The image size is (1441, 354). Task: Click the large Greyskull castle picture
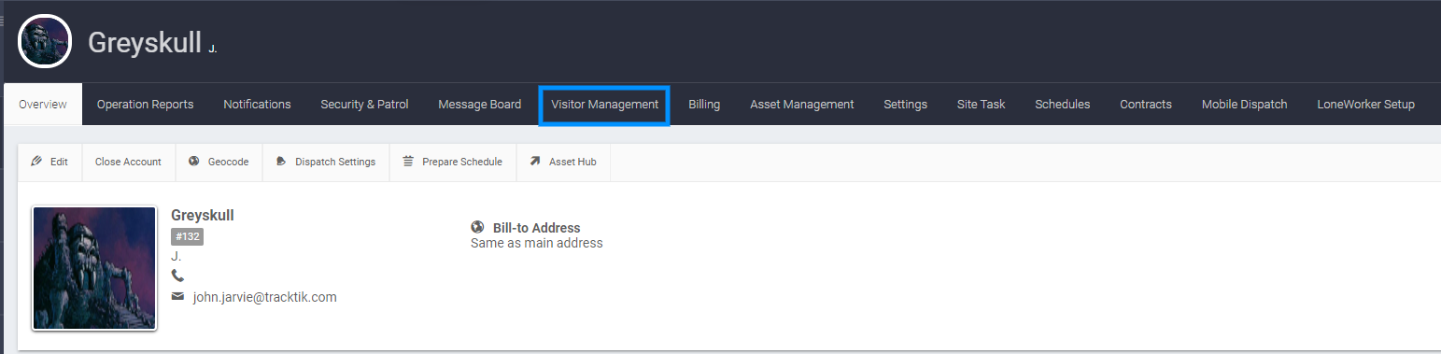94,268
